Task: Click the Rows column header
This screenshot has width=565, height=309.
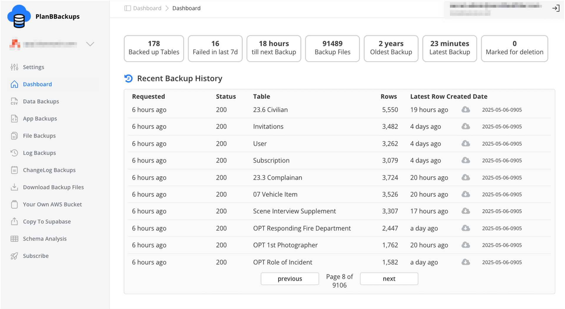Action: (389, 96)
